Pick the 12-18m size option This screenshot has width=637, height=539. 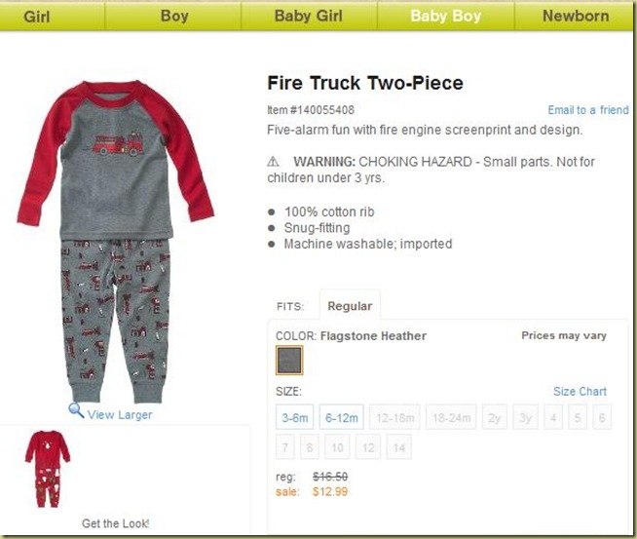pos(394,417)
